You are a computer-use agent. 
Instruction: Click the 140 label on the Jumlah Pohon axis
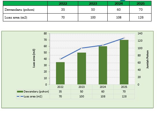point(140,34)
